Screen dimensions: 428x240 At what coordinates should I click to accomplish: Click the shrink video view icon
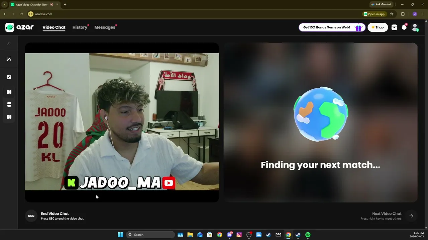(x=9, y=77)
